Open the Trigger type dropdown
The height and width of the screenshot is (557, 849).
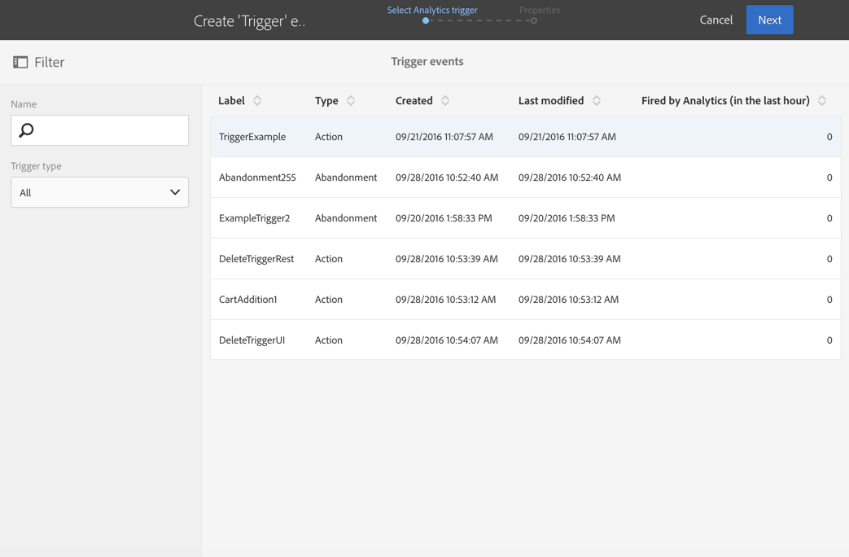coord(99,192)
